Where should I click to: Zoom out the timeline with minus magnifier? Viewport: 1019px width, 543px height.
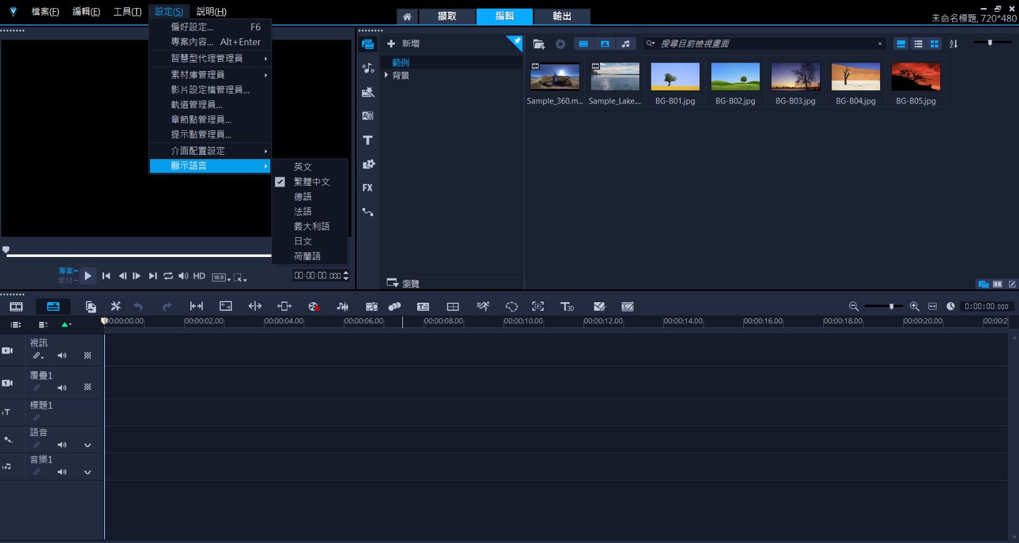click(x=854, y=306)
